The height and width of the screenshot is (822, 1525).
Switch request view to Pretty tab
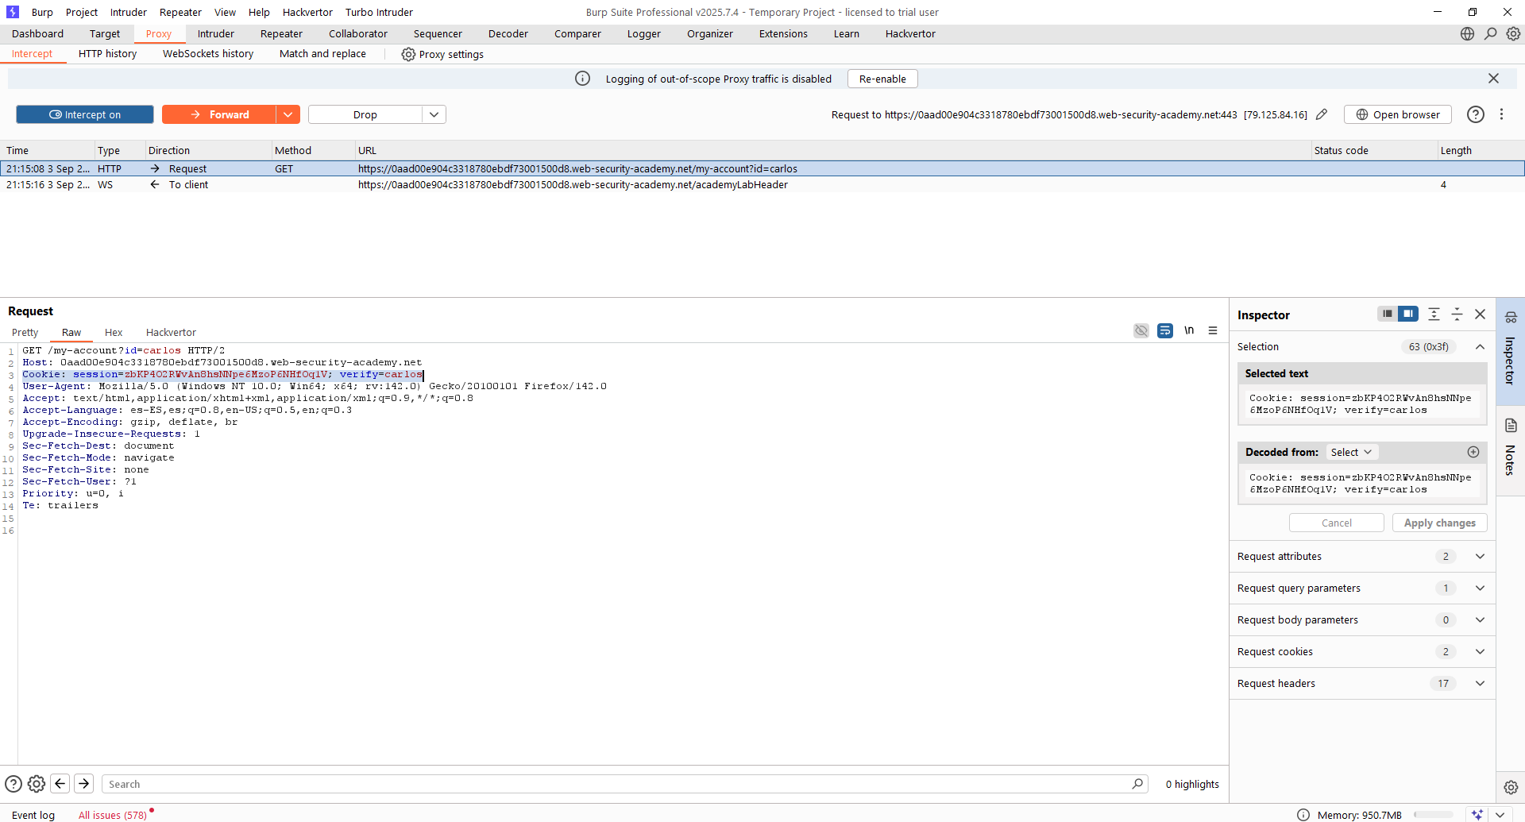[25, 332]
